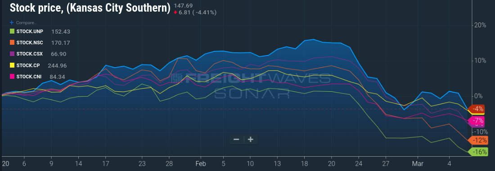Toggle the purple STOCK.CSX swatch
The height and width of the screenshot is (171, 495).
12,54
